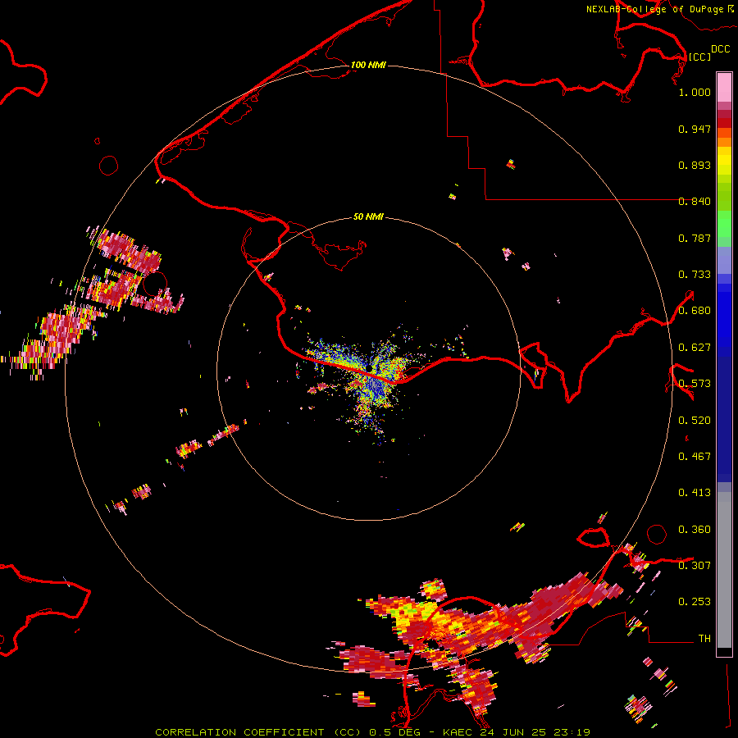
Task: Select the 0.520 scale value
Action: pos(695,421)
